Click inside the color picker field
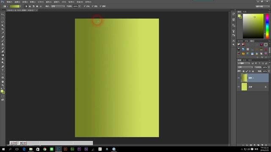 click(253, 26)
